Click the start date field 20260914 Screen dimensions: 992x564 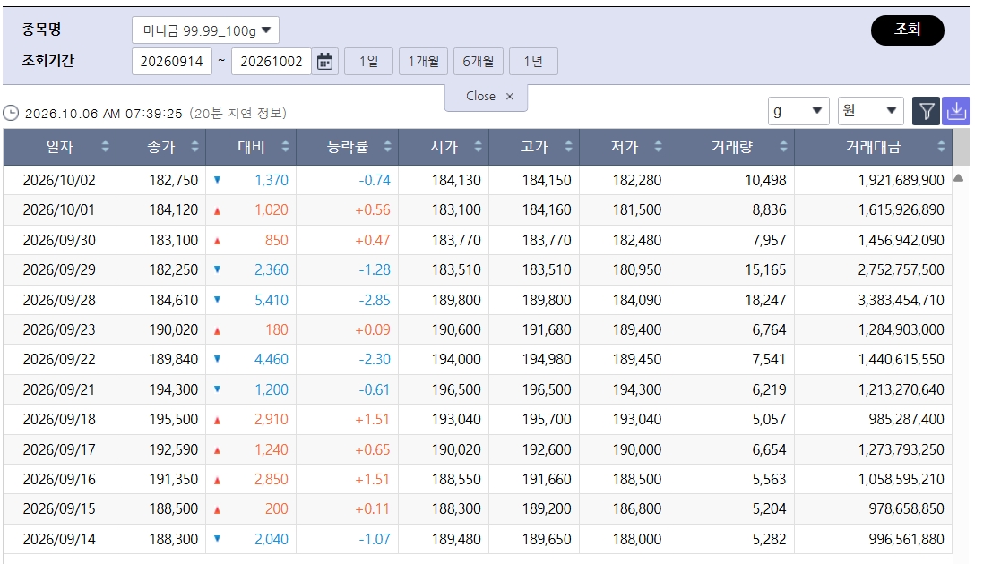(x=171, y=62)
